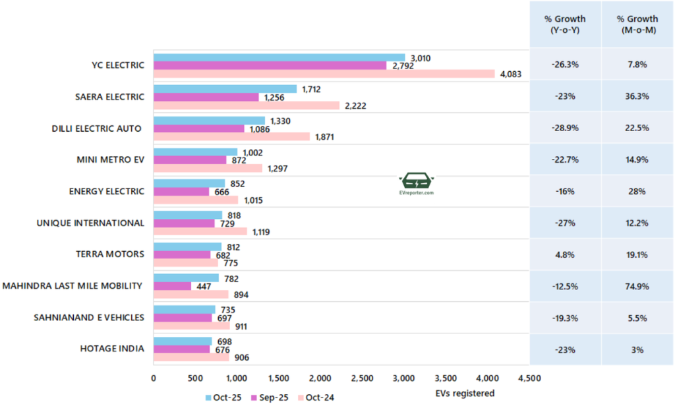Click the 74.9% M-o-M growth cell

(x=637, y=286)
